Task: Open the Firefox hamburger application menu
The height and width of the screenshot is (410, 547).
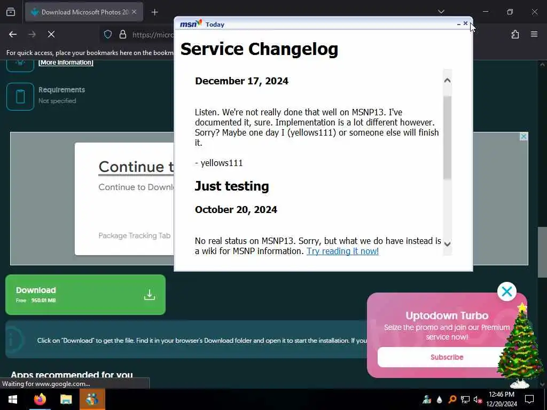Action: click(534, 34)
